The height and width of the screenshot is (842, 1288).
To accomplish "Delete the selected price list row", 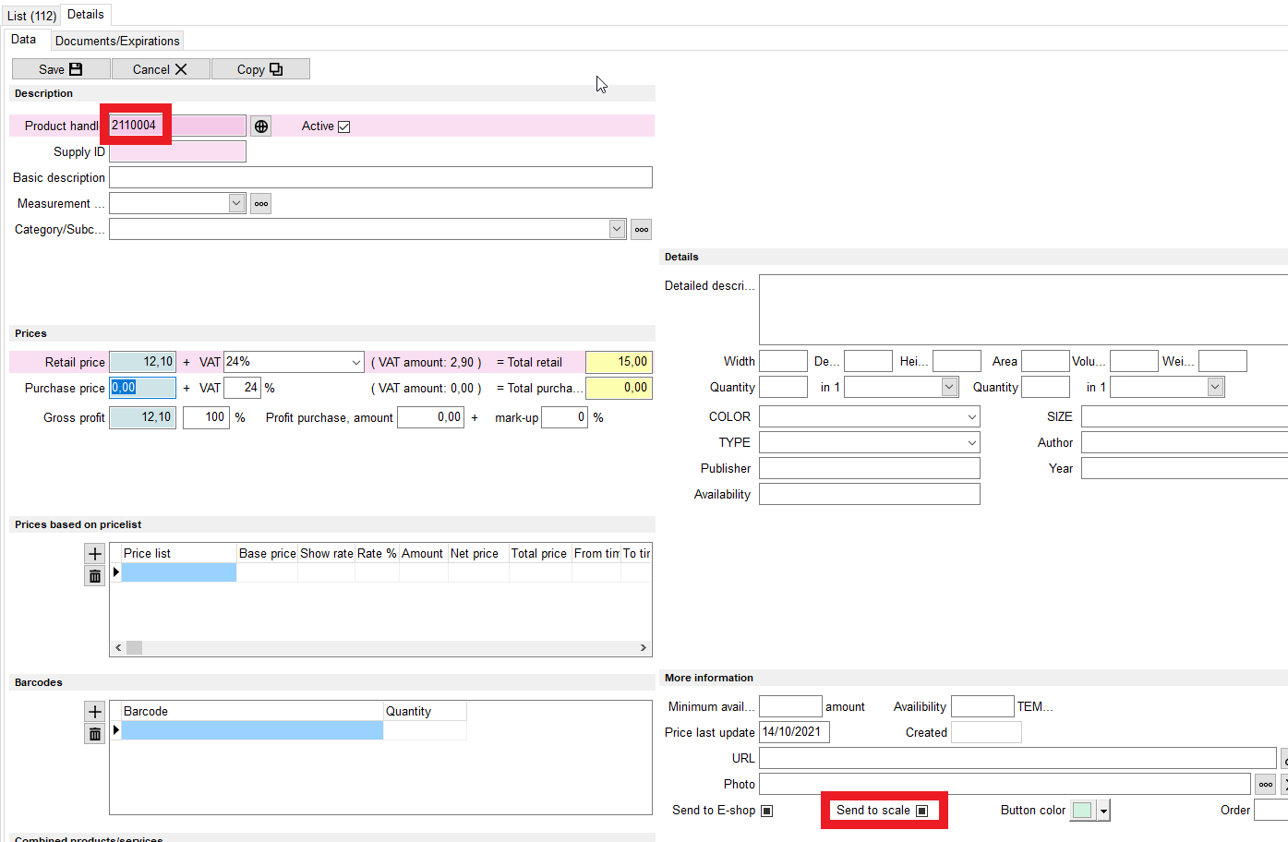I will [x=94, y=576].
